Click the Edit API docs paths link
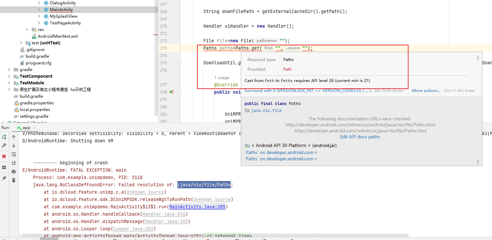 [360, 137]
